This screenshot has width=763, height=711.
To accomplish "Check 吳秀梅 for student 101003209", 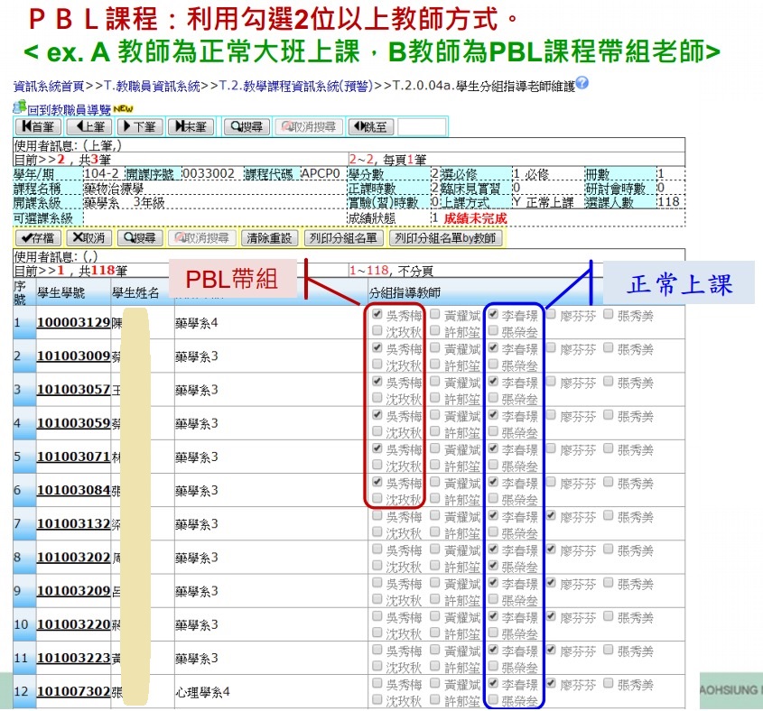I will pyautogui.click(x=377, y=583).
